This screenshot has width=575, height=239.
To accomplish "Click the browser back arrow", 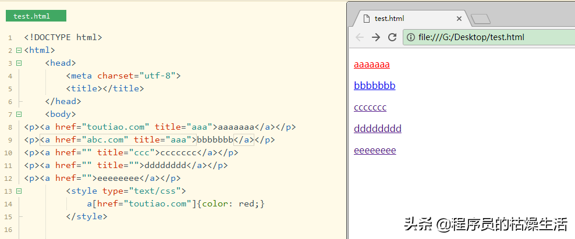I will pos(360,37).
